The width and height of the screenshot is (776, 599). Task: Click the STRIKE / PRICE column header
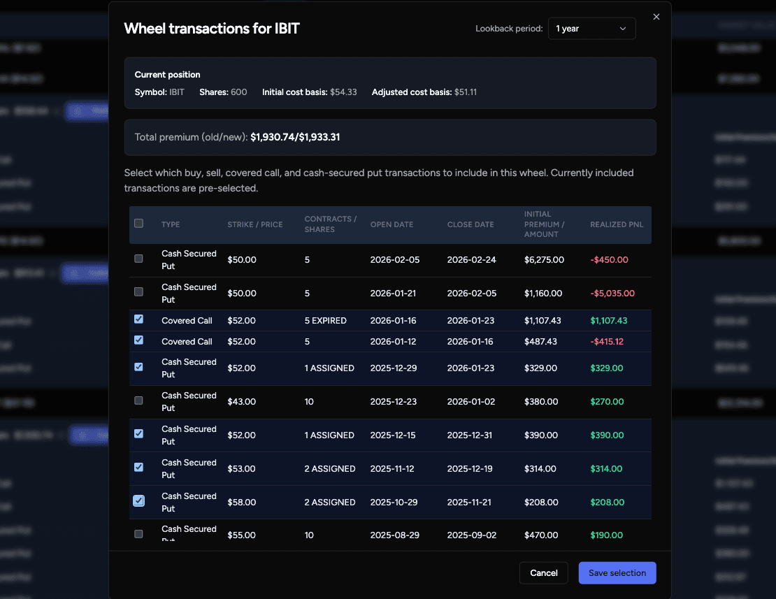[255, 224]
